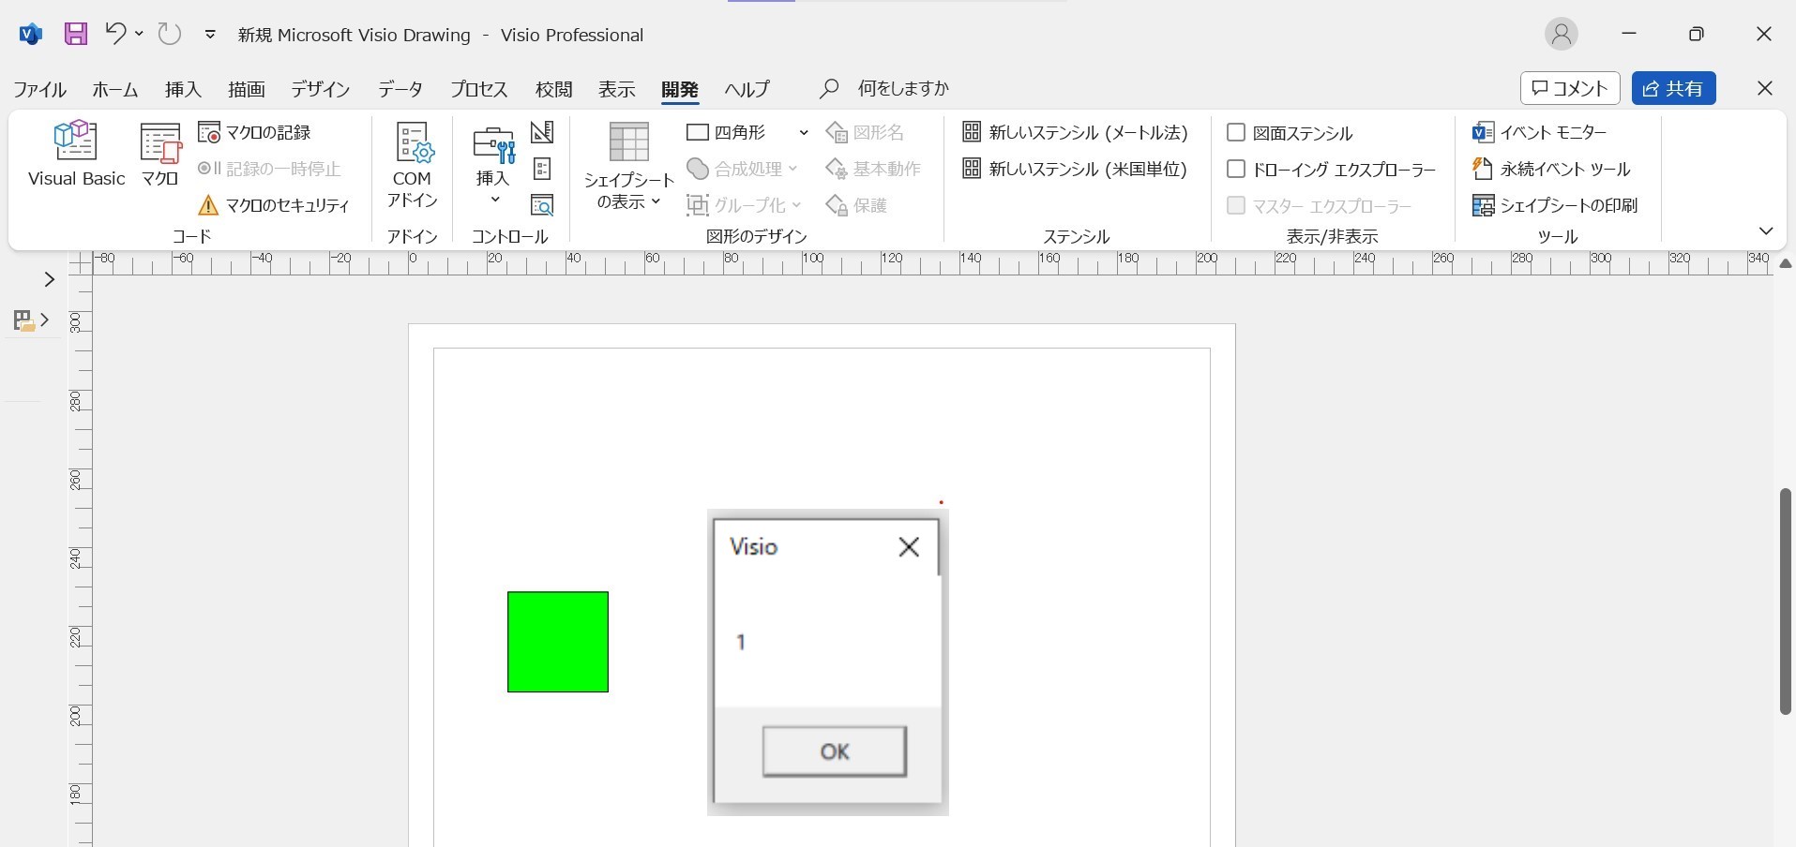This screenshot has height=847, width=1796.
Task: Open the マクロ (Macros) list
Action: (158, 153)
